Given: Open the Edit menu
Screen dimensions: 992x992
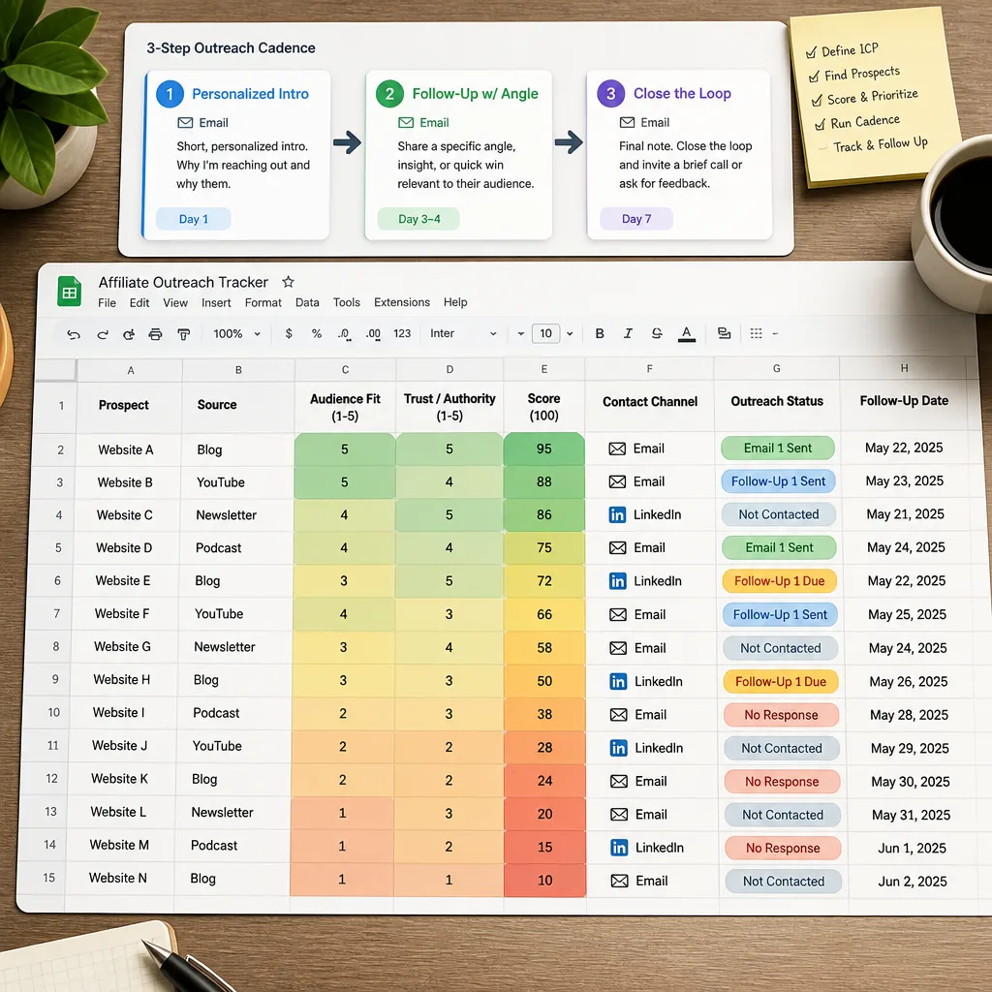Looking at the screenshot, I should coord(139,303).
